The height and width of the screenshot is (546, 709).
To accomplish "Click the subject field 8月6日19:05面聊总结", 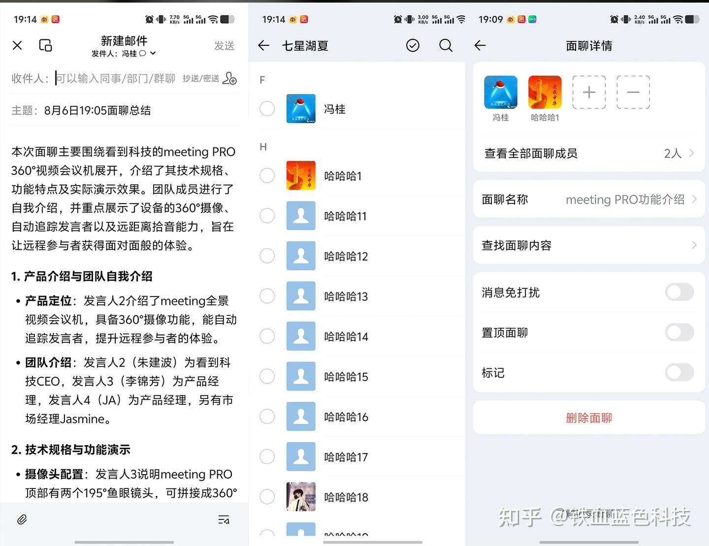I will pyautogui.click(x=97, y=110).
